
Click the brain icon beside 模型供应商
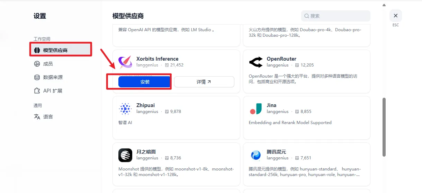pos(37,50)
